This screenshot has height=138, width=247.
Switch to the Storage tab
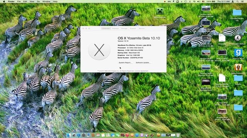[124, 28]
